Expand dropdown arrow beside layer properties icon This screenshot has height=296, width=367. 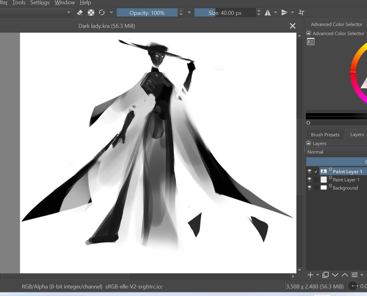362,275
